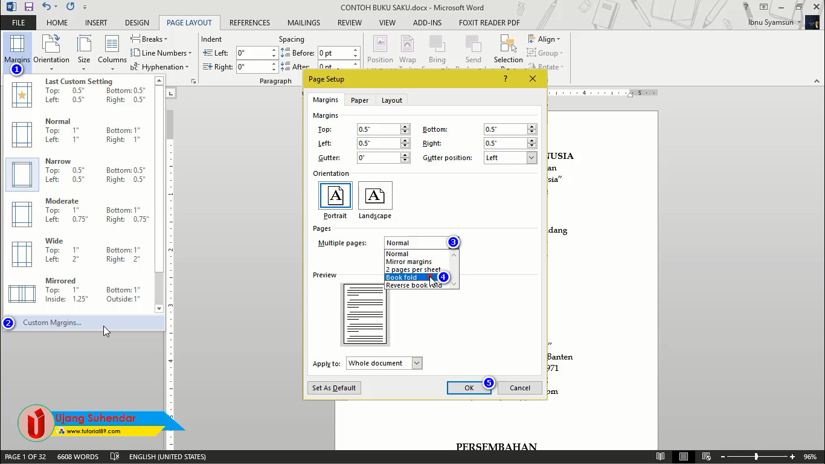825x464 pixels.
Task: Click the Top margin input field
Action: click(379, 129)
